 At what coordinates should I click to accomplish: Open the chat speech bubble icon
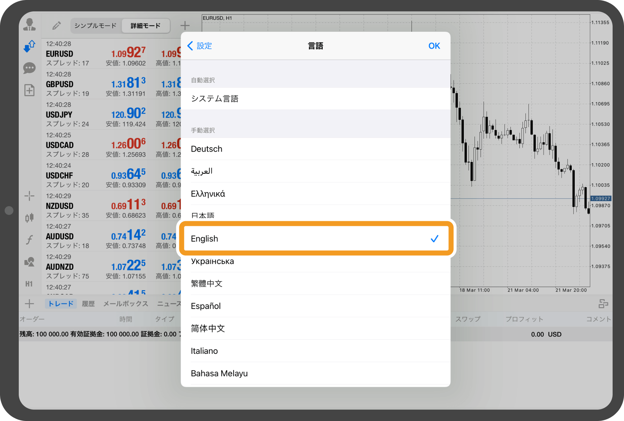click(x=29, y=68)
